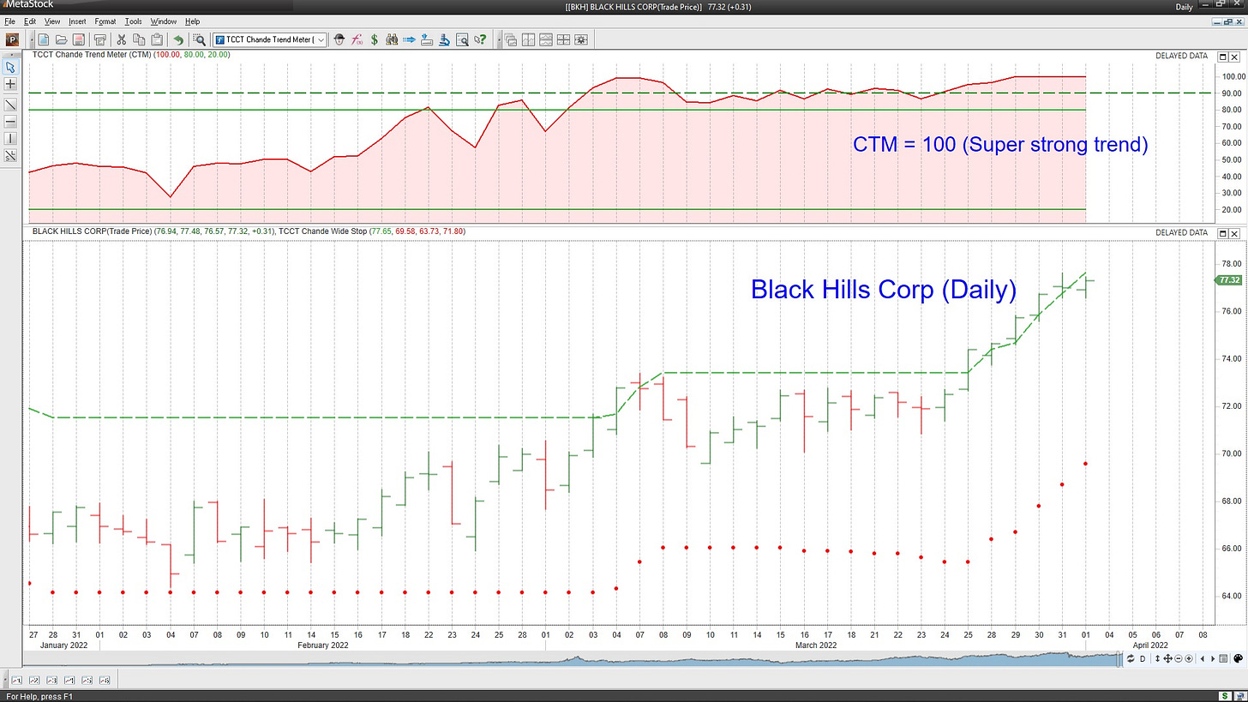Click the 'February 2022' date axis label
The height and width of the screenshot is (702, 1248).
pyautogui.click(x=321, y=645)
